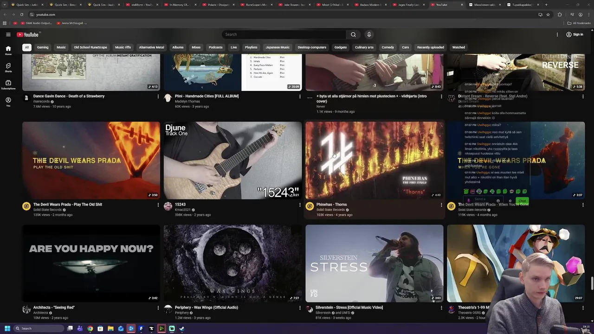Open Solid State Records avatar beside Play The Old Shit

click(x=26, y=206)
